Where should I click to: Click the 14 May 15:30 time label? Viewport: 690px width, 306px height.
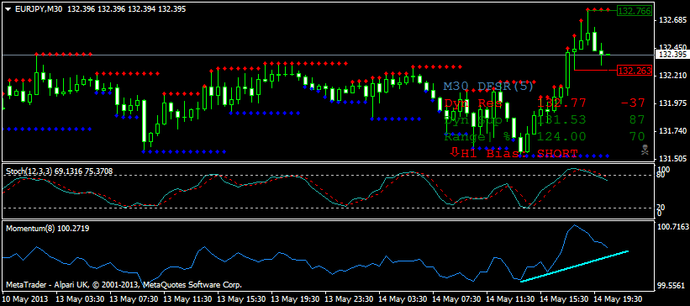point(564,298)
